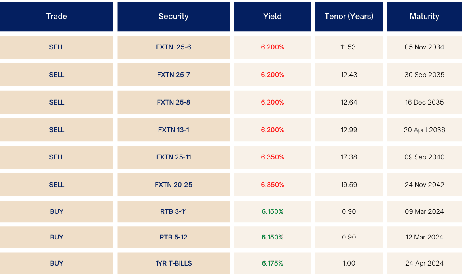This screenshot has height=275, width=465.
Task: Click the green 6.175% yield value
Action: 272,263
